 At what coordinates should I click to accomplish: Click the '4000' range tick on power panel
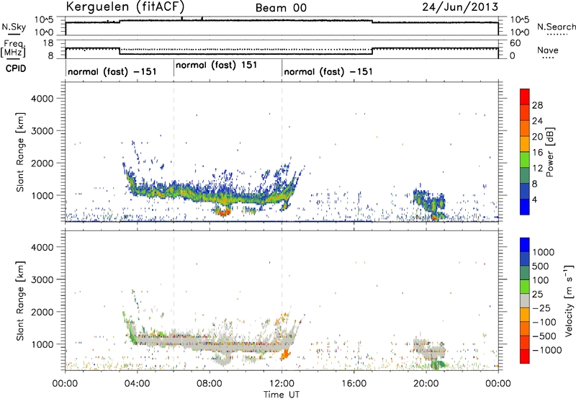point(42,99)
